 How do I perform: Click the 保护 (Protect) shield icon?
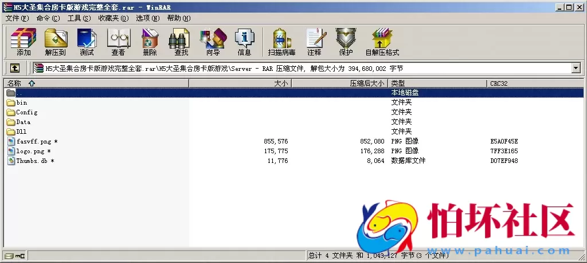(345, 38)
